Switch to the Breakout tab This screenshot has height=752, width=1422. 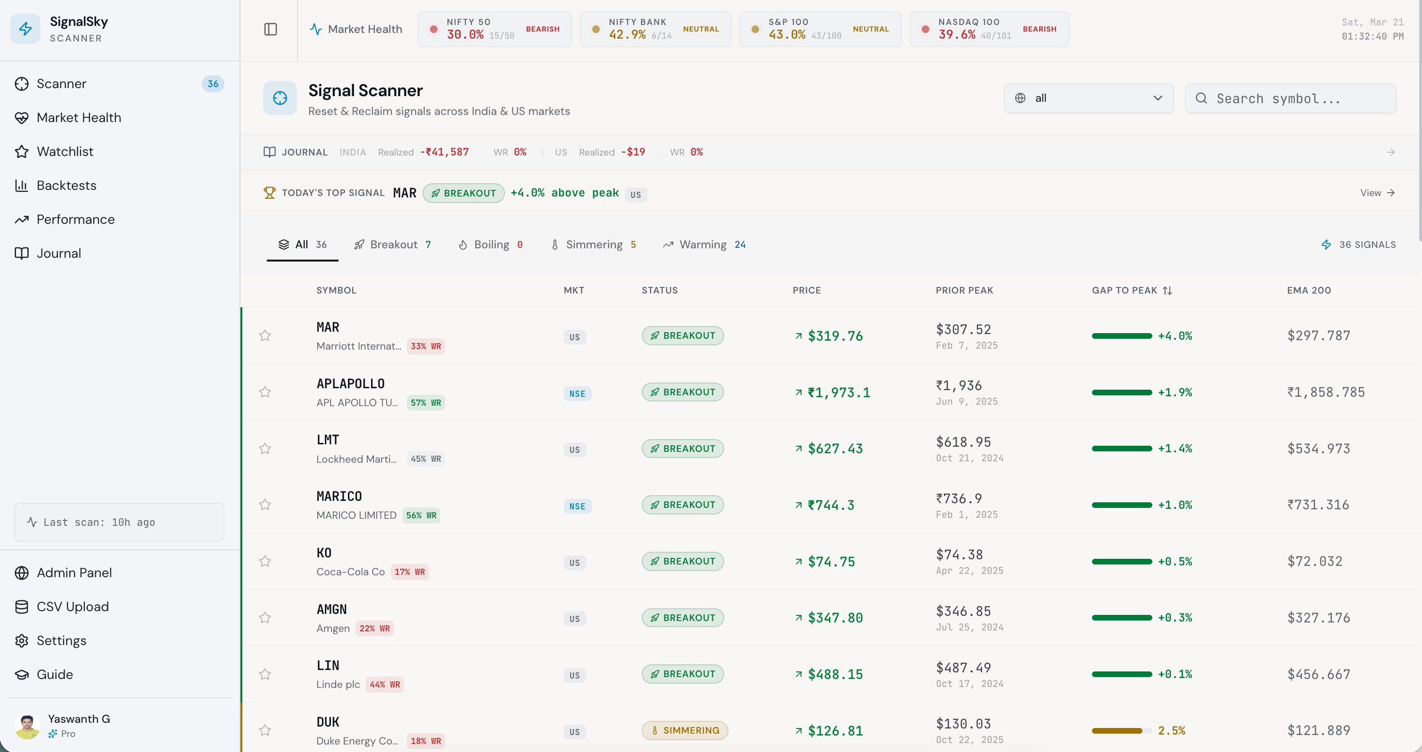[392, 245]
